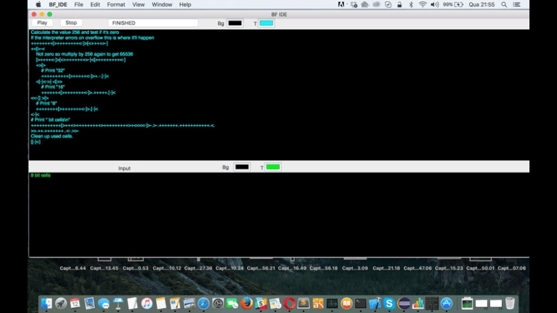The image size is (557, 313).
Task: Open the Apple menu
Action: coord(38,4)
